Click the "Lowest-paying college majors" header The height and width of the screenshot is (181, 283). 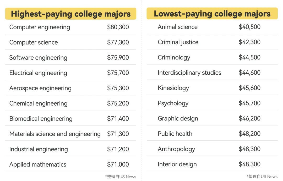pyautogui.click(x=212, y=14)
